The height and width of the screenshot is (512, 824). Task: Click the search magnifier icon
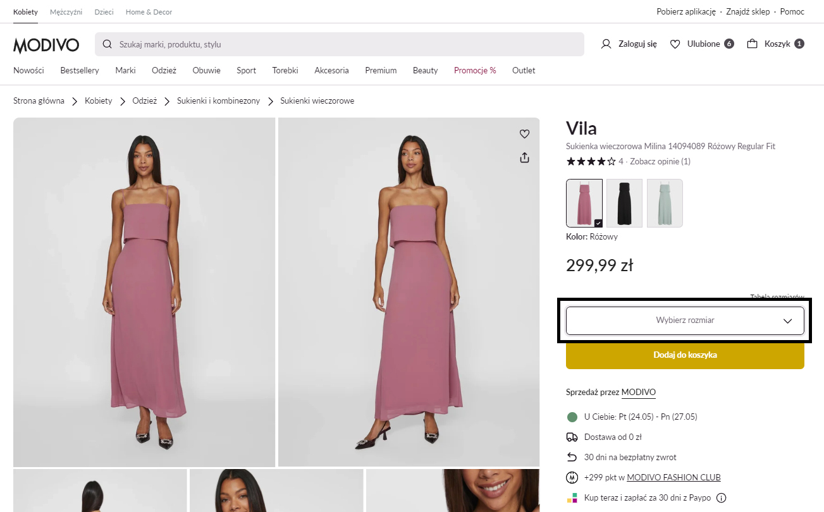point(108,44)
